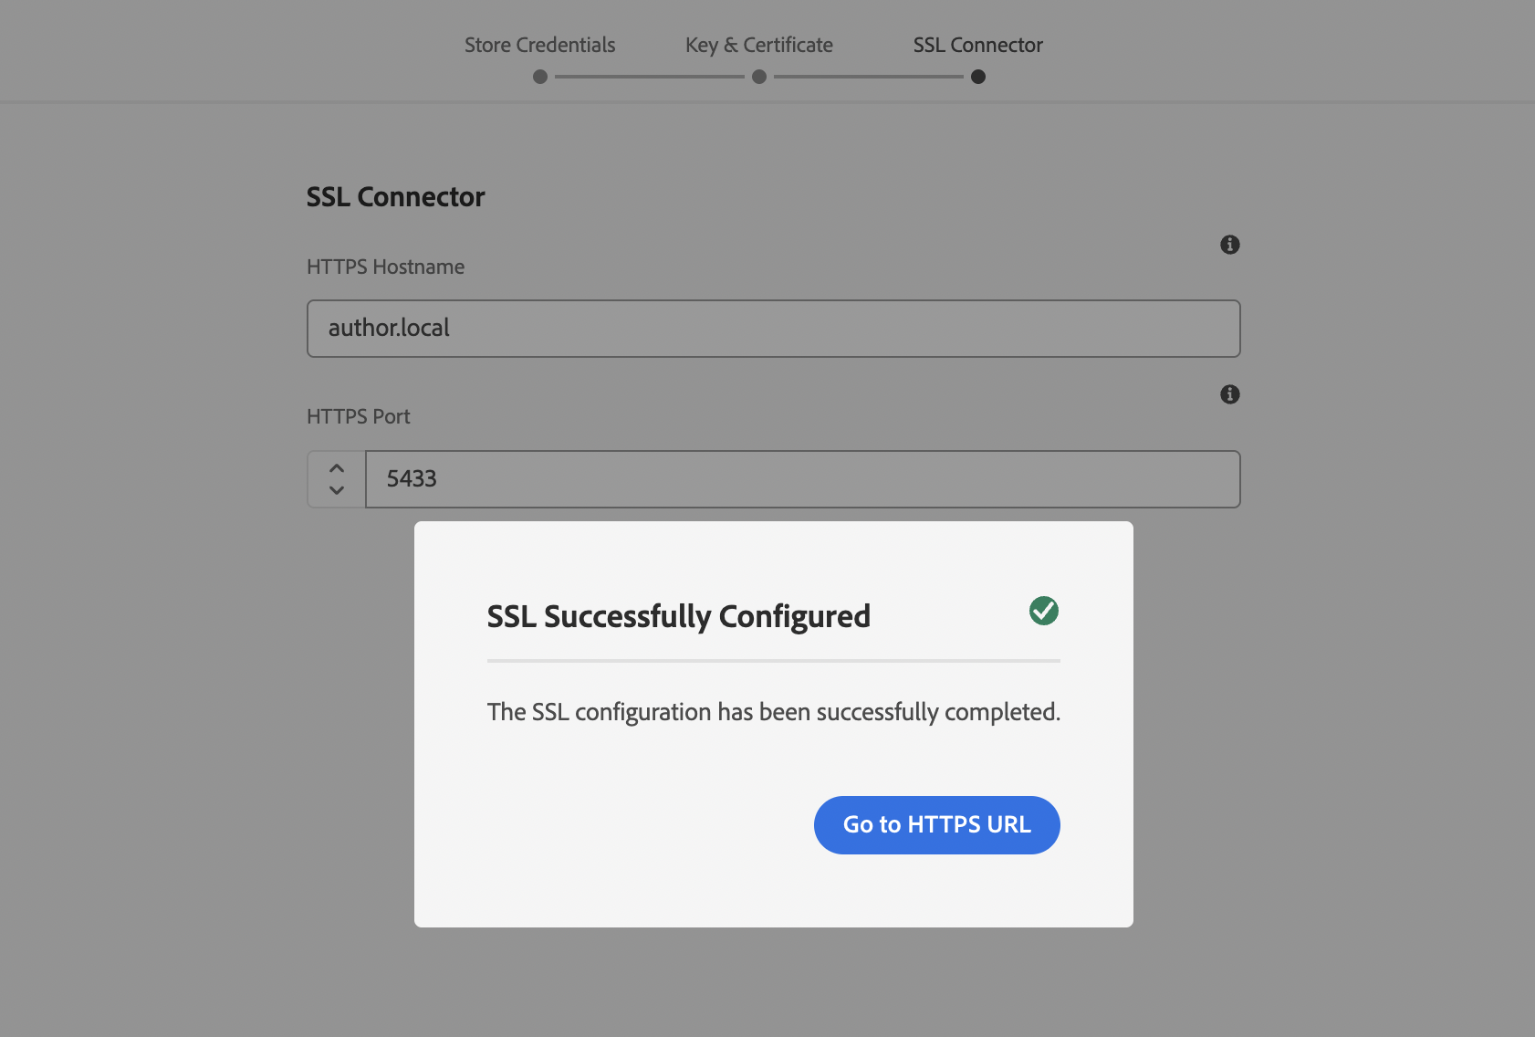Increase the HTTPS port with up arrow
Viewport: 1535px width, 1037px height.
(337, 468)
